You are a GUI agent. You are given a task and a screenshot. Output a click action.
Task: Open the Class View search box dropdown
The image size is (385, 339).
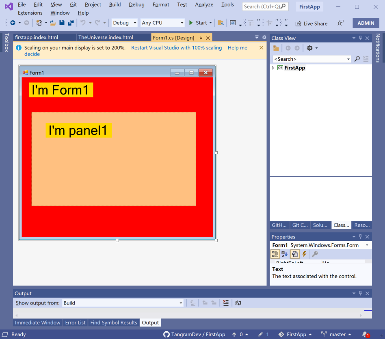tap(348, 59)
